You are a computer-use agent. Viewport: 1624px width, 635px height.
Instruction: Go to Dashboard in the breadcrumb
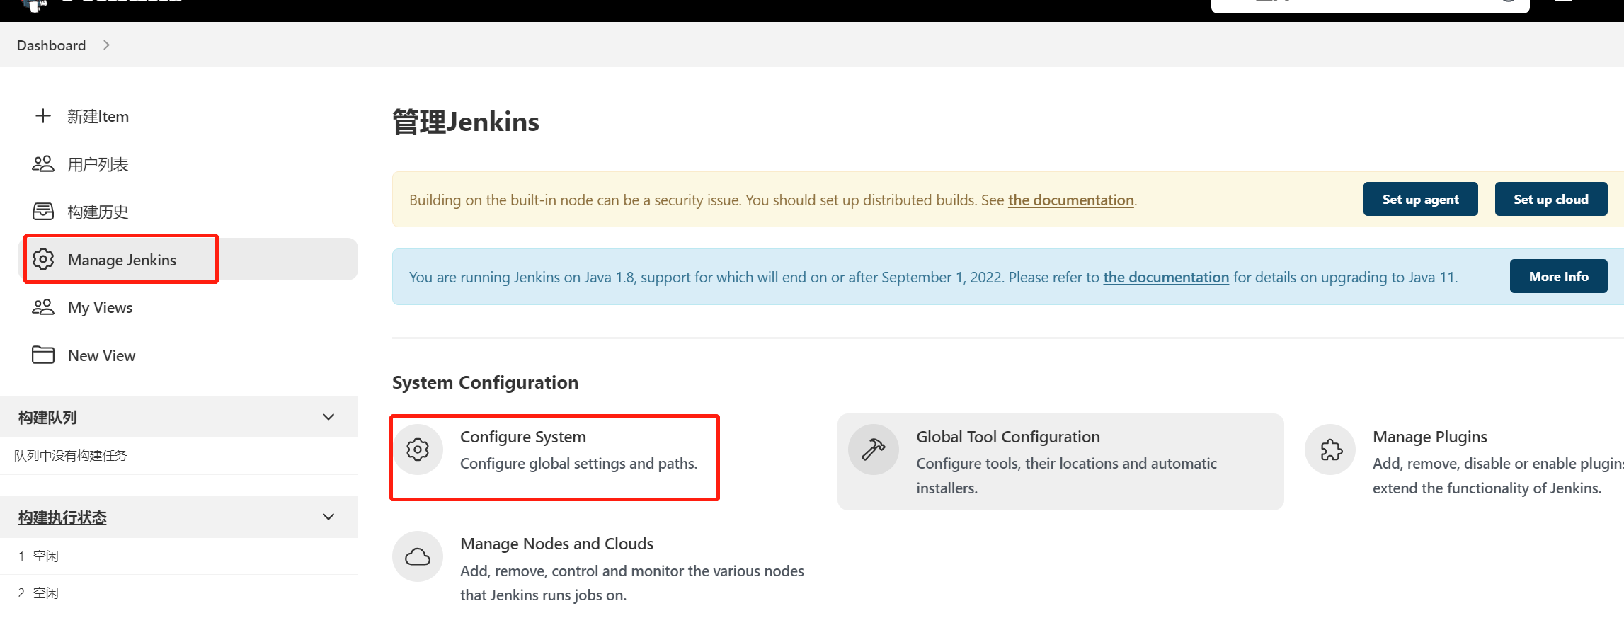[51, 45]
